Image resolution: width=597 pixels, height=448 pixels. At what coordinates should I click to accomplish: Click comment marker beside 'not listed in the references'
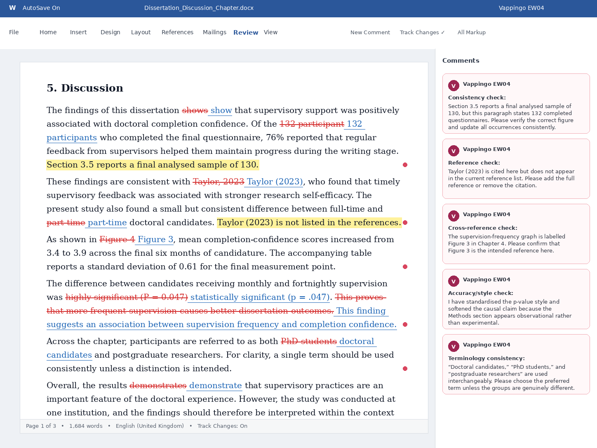[405, 223]
